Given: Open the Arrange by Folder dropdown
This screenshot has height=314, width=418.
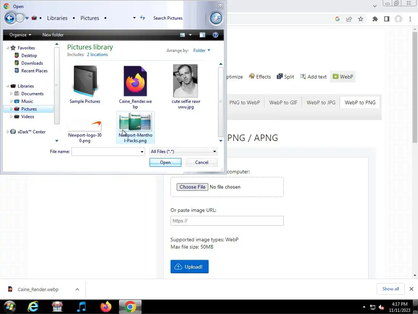Looking at the screenshot, I should 201,51.
